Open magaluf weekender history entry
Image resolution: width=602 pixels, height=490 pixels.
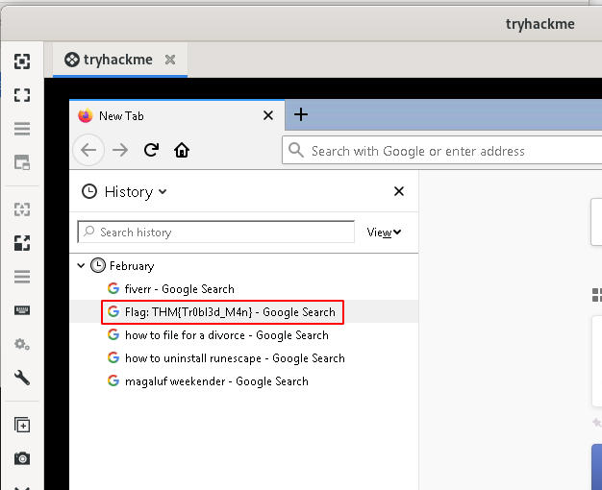[x=216, y=381]
